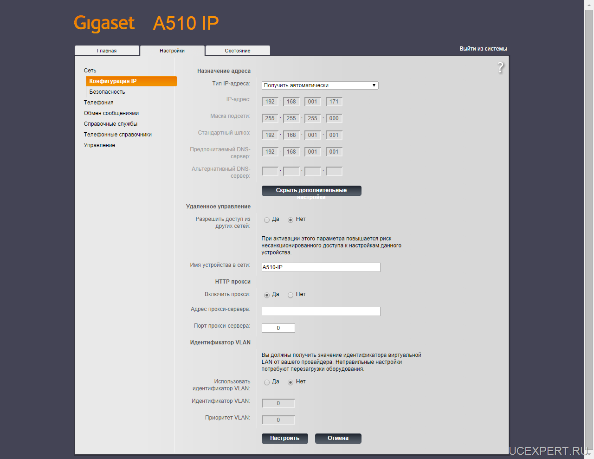The image size is (594, 459).
Task: Click the Имя устройства в сети field
Action: coord(321,267)
